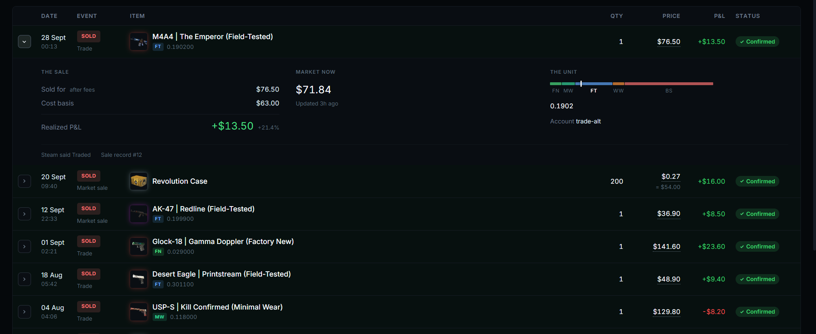Click the Desert Eagle Printstream thumbnail
This screenshot has height=334, width=816.
click(x=139, y=279)
